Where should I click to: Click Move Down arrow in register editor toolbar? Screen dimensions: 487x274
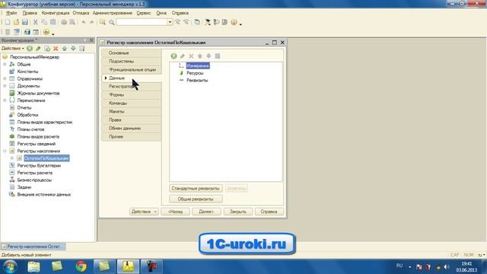coord(208,56)
